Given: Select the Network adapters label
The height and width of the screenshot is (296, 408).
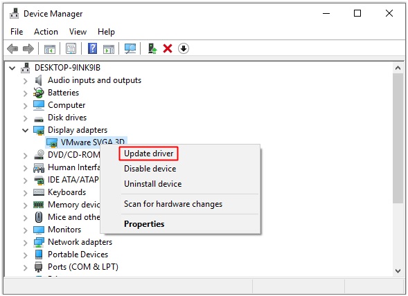Looking at the screenshot, I should tap(80, 242).
